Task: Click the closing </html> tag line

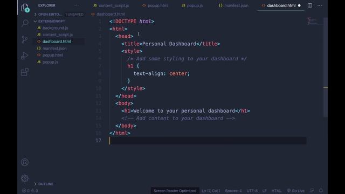Action: tap(120, 133)
